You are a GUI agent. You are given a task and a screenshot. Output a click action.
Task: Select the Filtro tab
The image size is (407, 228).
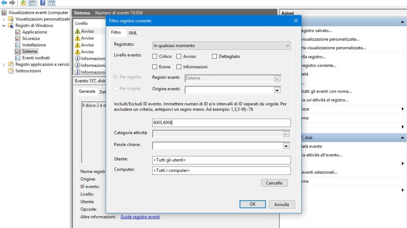[x=116, y=32]
